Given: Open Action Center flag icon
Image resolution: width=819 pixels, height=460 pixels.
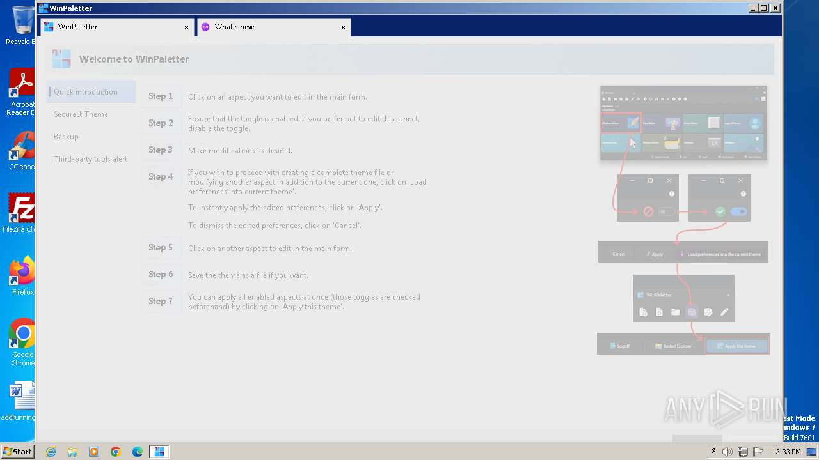Looking at the screenshot, I should [758, 452].
